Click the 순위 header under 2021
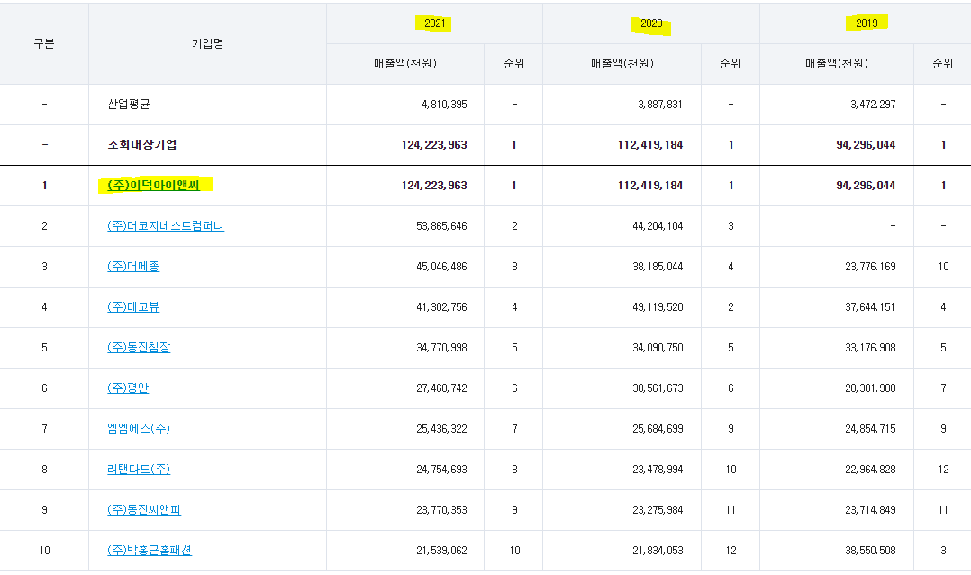The width and height of the screenshot is (971, 575). click(x=514, y=64)
